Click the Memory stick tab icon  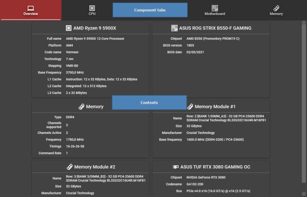pyautogui.click(x=276, y=8)
